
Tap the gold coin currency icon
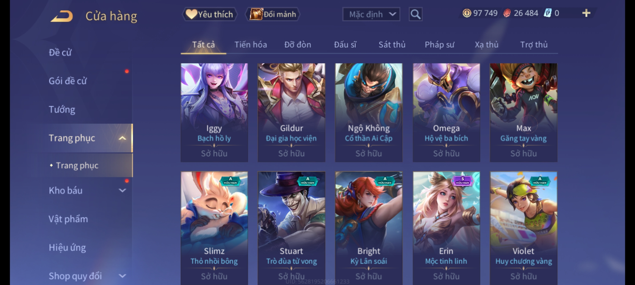(467, 13)
